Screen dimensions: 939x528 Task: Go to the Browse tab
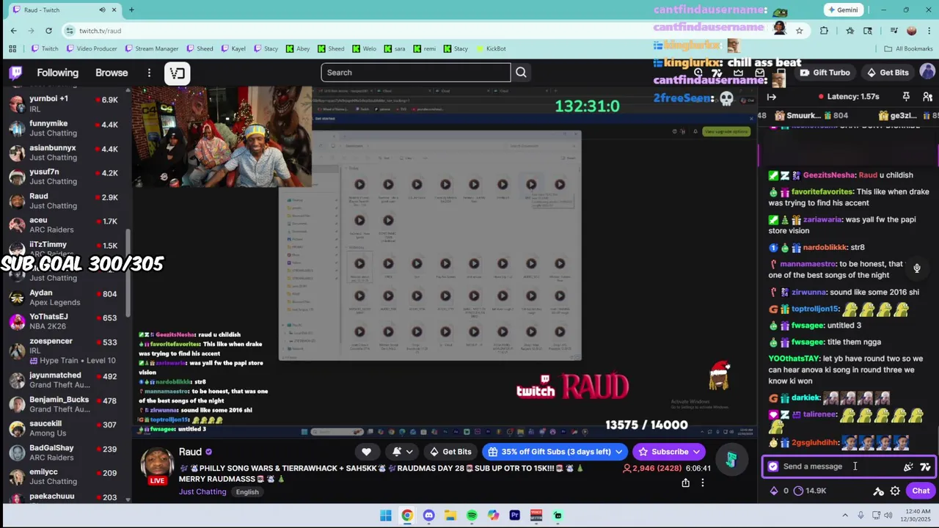(112, 73)
